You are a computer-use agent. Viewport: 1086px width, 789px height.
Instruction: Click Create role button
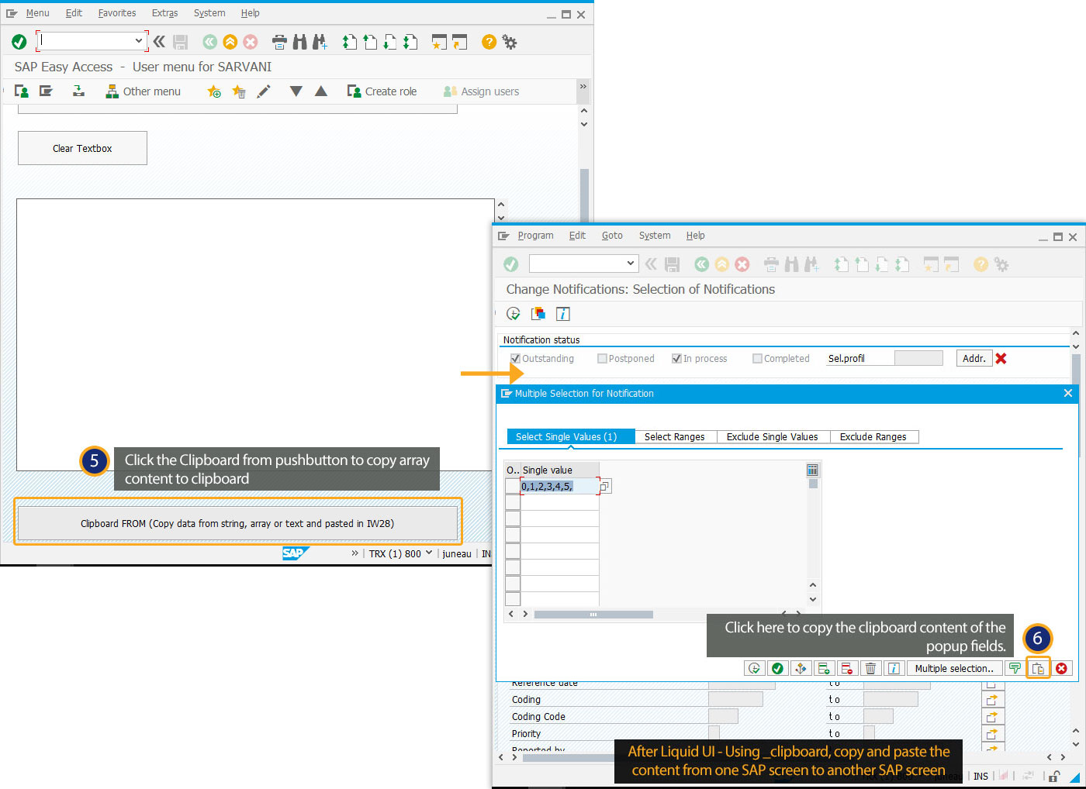tap(382, 91)
